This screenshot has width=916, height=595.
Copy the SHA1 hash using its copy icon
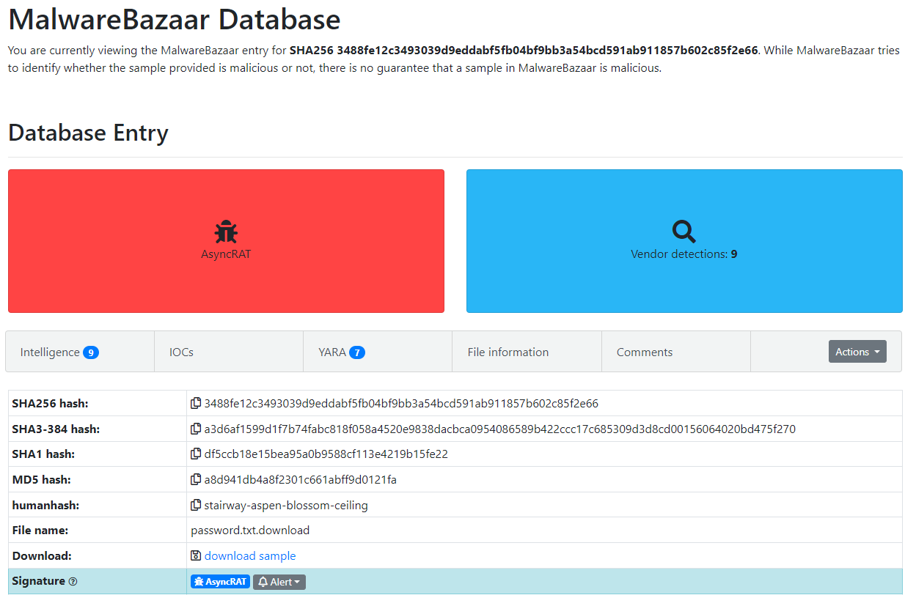tap(197, 454)
